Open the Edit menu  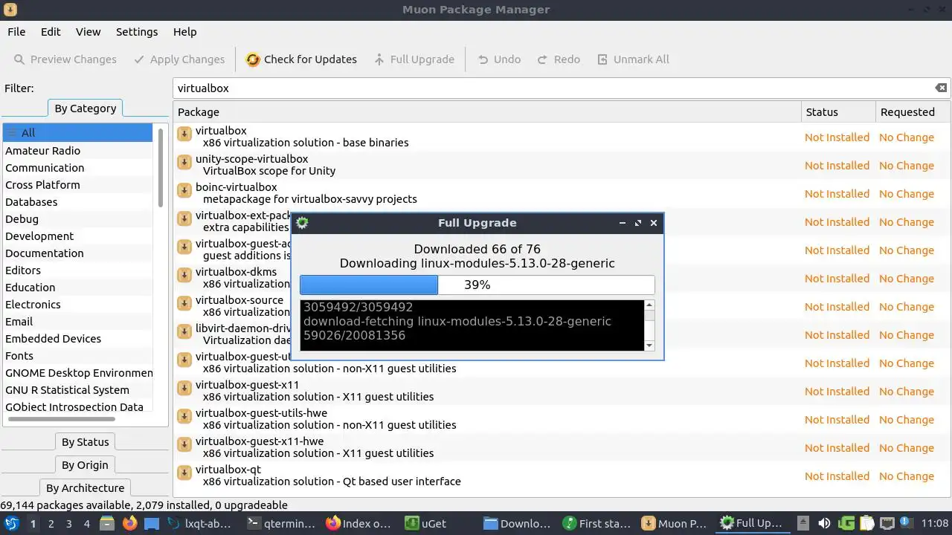tap(51, 32)
